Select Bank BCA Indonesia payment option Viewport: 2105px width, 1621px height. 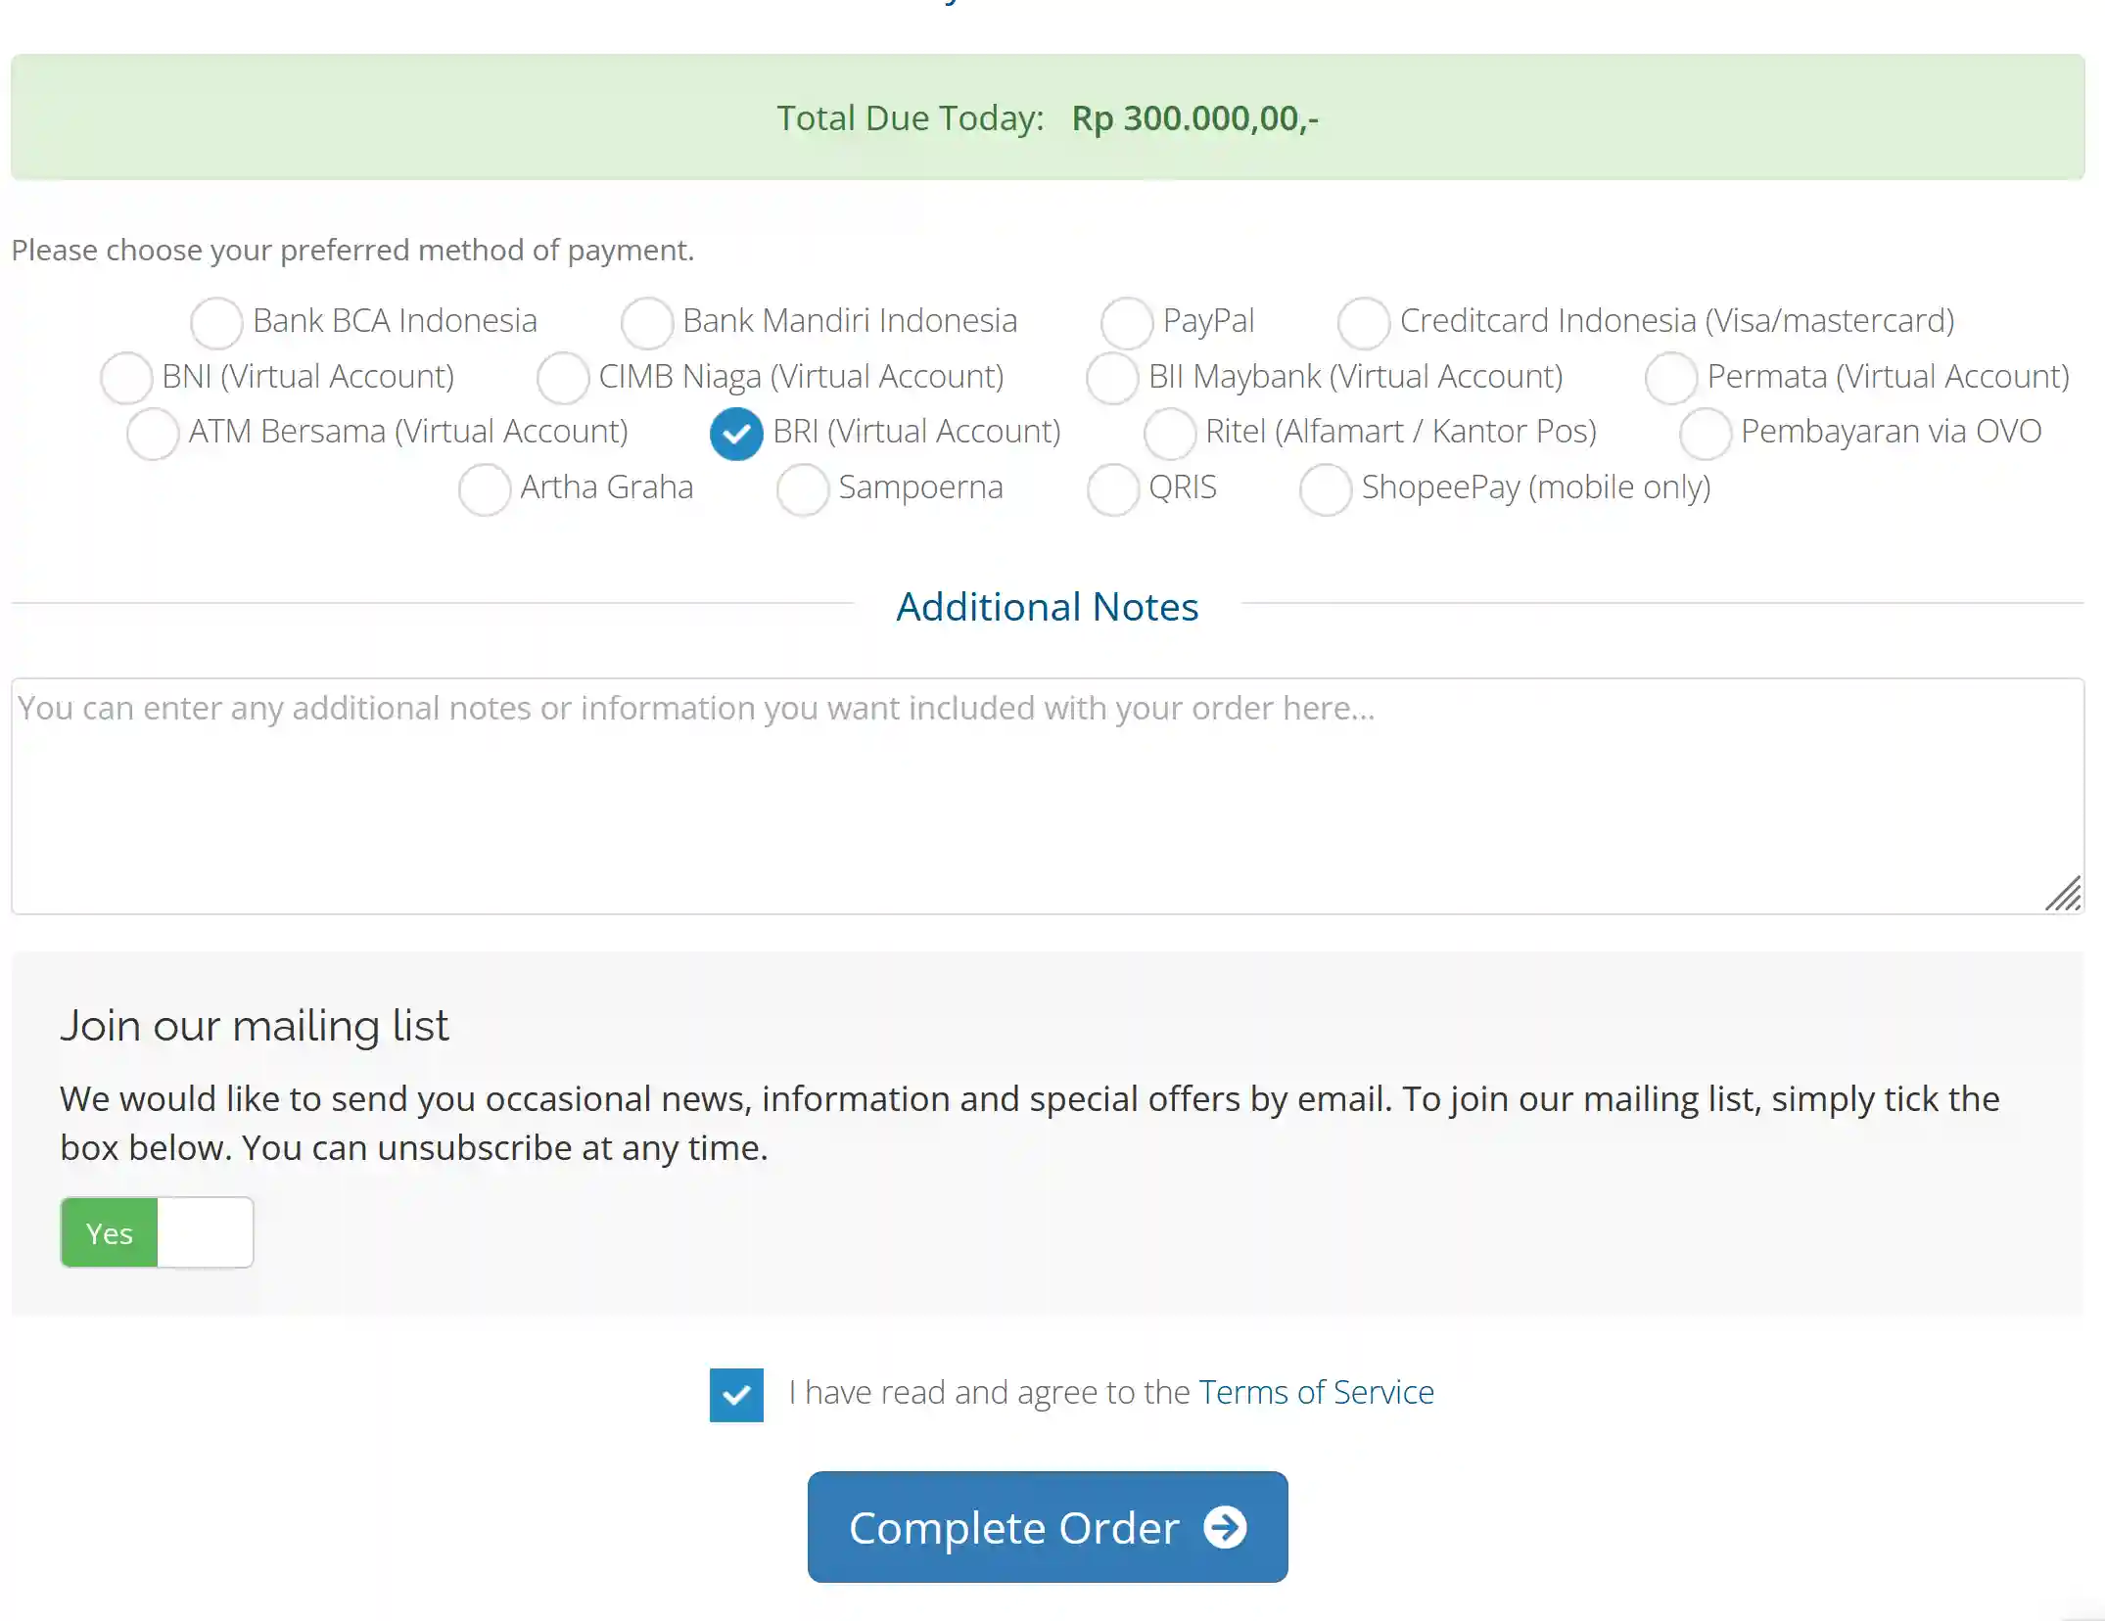click(216, 323)
